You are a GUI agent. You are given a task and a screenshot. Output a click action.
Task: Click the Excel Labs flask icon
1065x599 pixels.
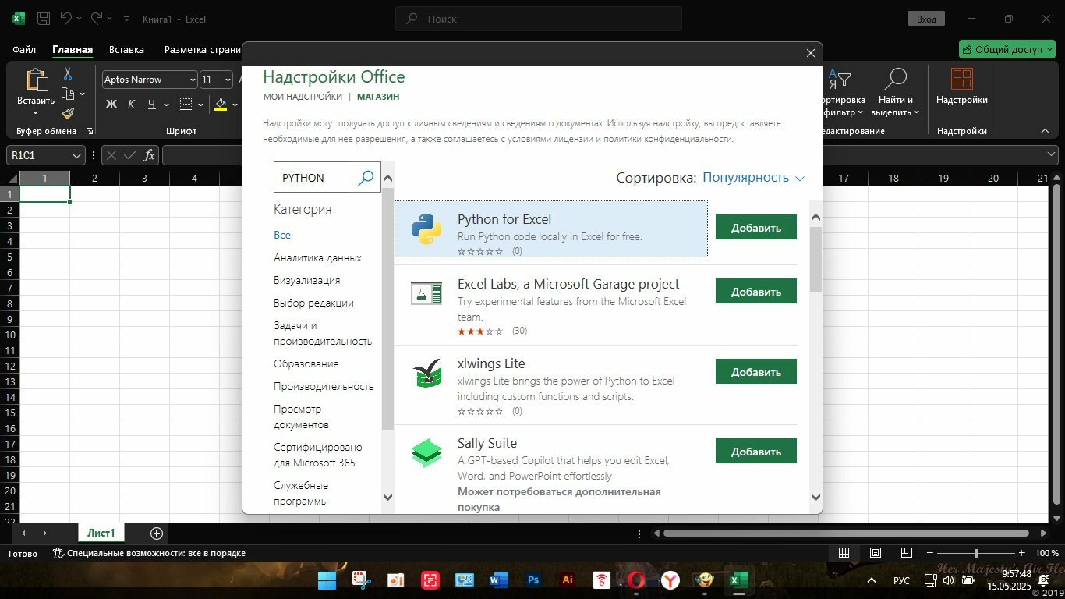point(426,293)
